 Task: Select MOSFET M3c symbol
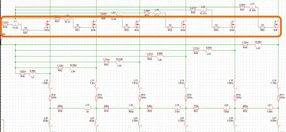tap(138, 25)
